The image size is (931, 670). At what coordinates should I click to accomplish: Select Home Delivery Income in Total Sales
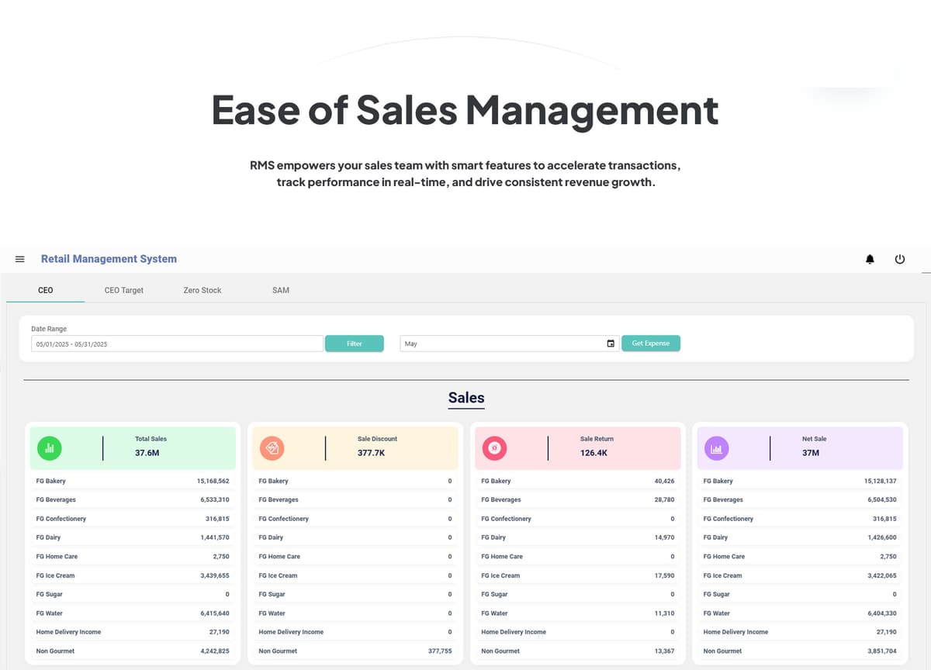point(133,632)
